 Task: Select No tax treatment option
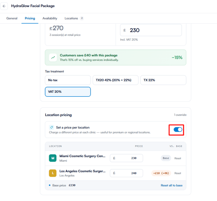[x=68, y=80]
